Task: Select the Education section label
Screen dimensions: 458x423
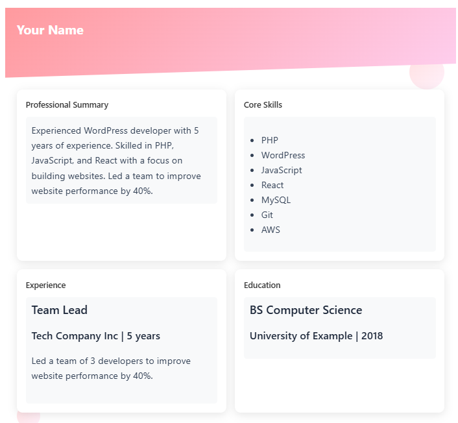Action: click(x=262, y=285)
